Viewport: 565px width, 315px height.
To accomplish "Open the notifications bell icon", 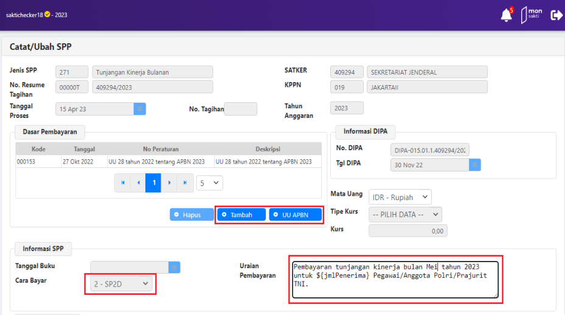I will (506, 15).
